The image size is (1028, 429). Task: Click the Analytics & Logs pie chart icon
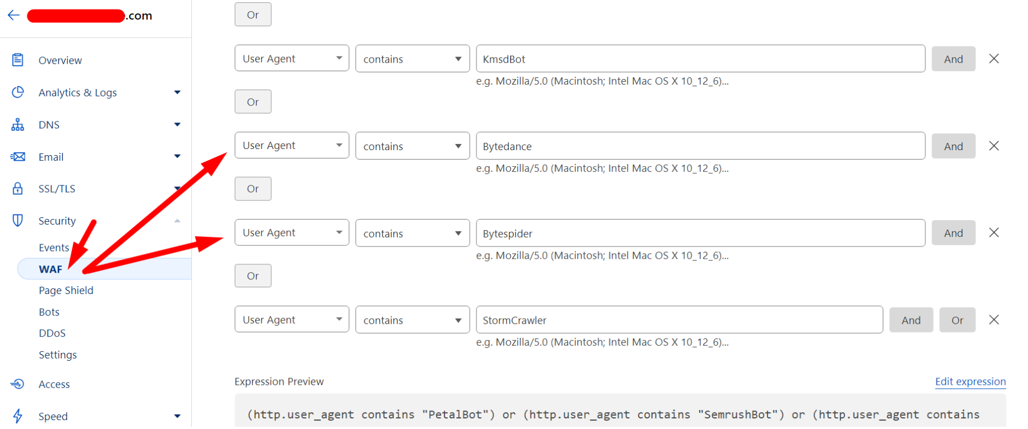18,92
